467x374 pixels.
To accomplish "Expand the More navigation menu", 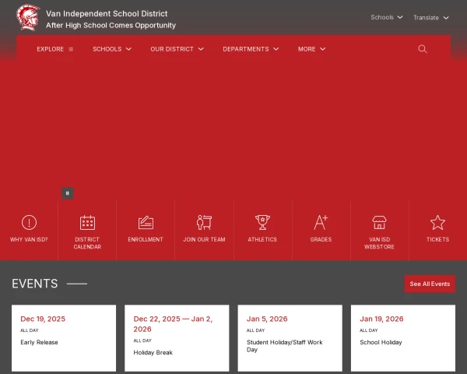I will [311, 49].
